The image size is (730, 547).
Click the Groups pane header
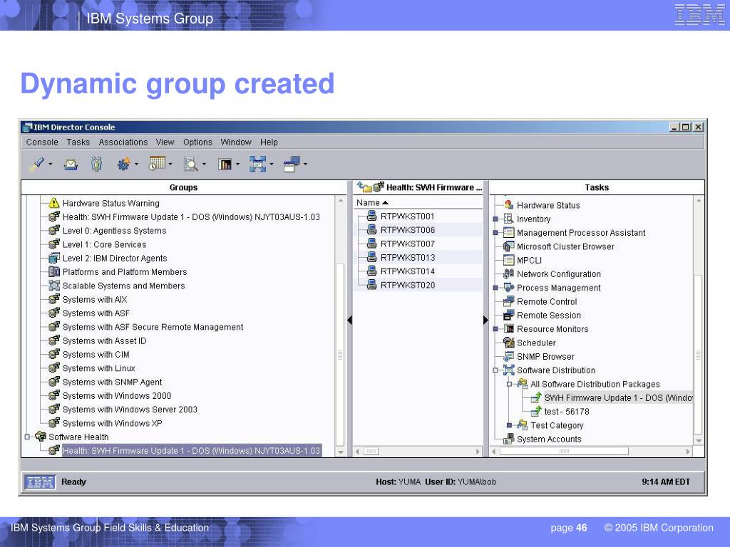[183, 187]
